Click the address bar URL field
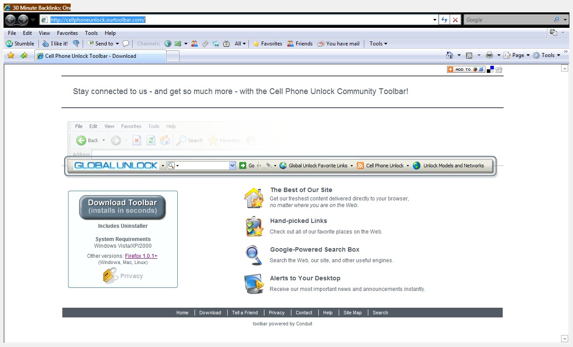This screenshot has height=347, width=573. pos(239,20)
